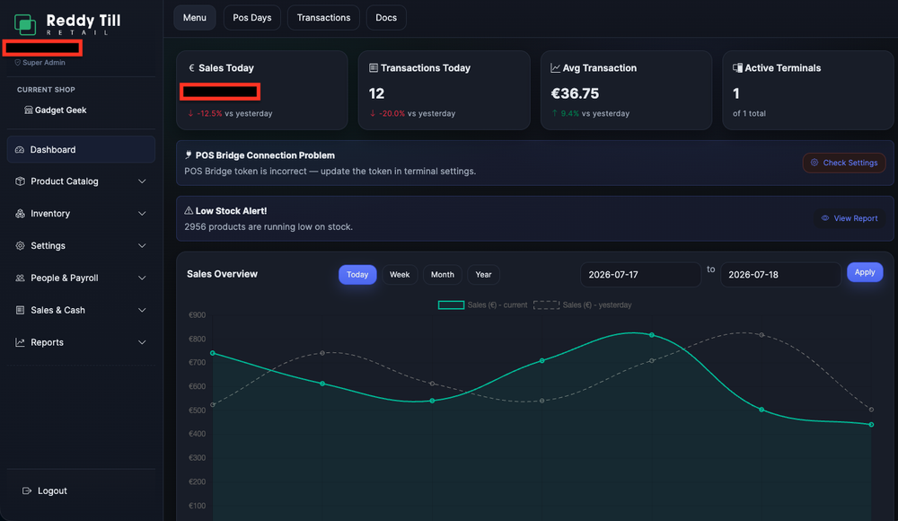
Task: Expand the Inventory submenu chevron
Action: coord(142,213)
